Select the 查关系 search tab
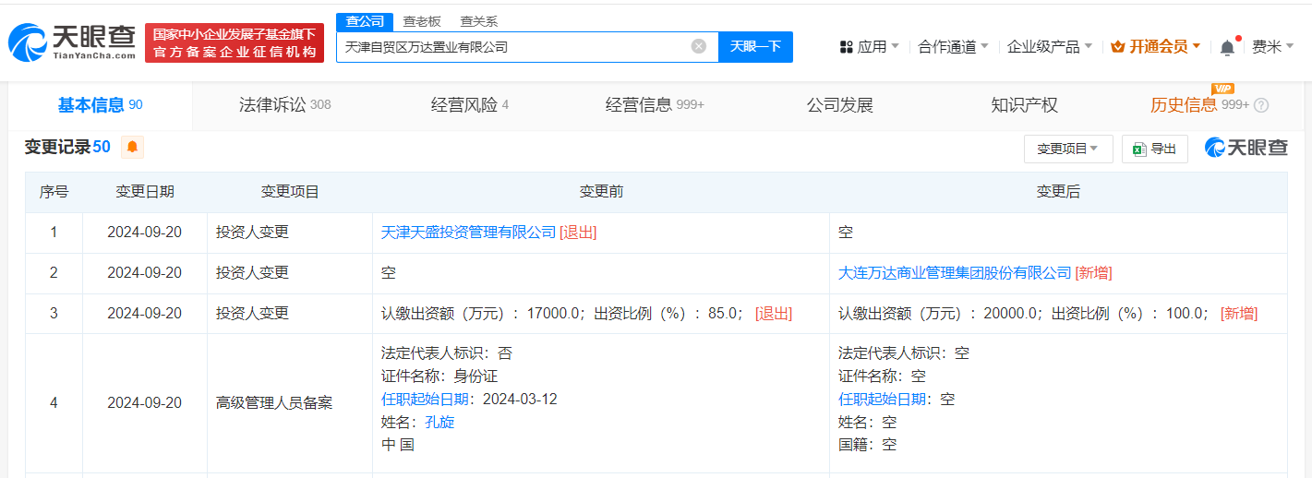Viewport: 1312px width, 478px height. (x=477, y=21)
